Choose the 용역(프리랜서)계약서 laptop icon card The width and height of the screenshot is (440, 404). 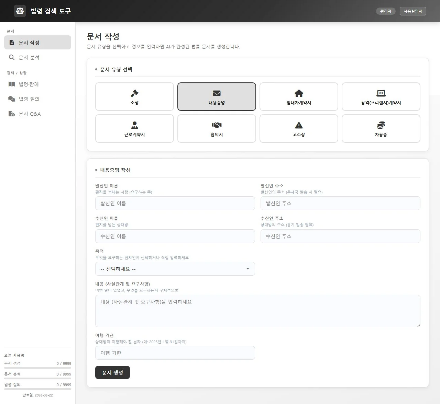point(381,96)
